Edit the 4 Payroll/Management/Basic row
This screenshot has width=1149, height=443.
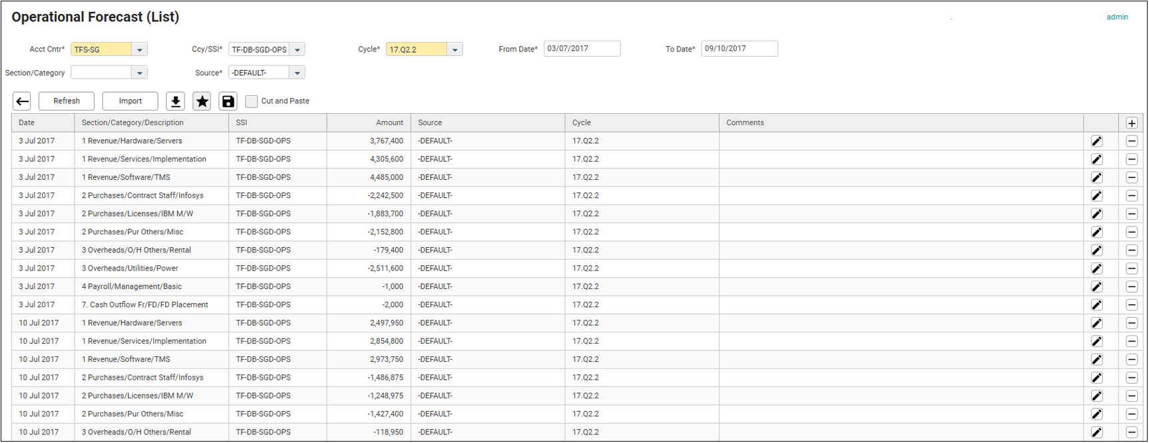click(x=1096, y=287)
